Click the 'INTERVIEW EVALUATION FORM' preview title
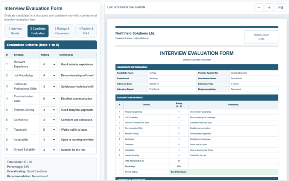Screen dimensions: 289x181 pos(197,53)
